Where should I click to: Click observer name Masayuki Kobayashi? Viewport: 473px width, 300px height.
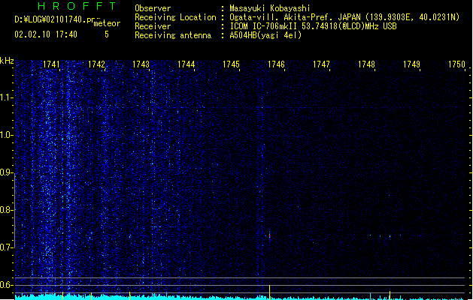click(x=269, y=8)
